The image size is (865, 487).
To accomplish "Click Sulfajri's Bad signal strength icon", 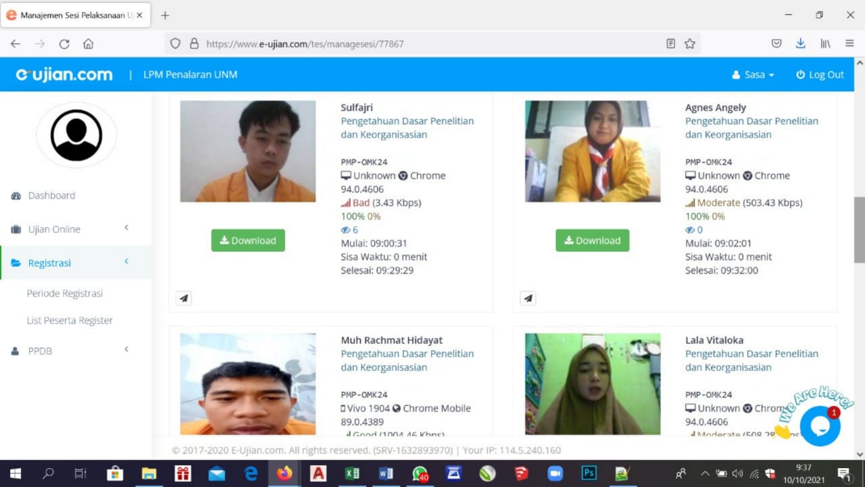I will coord(345,203).
